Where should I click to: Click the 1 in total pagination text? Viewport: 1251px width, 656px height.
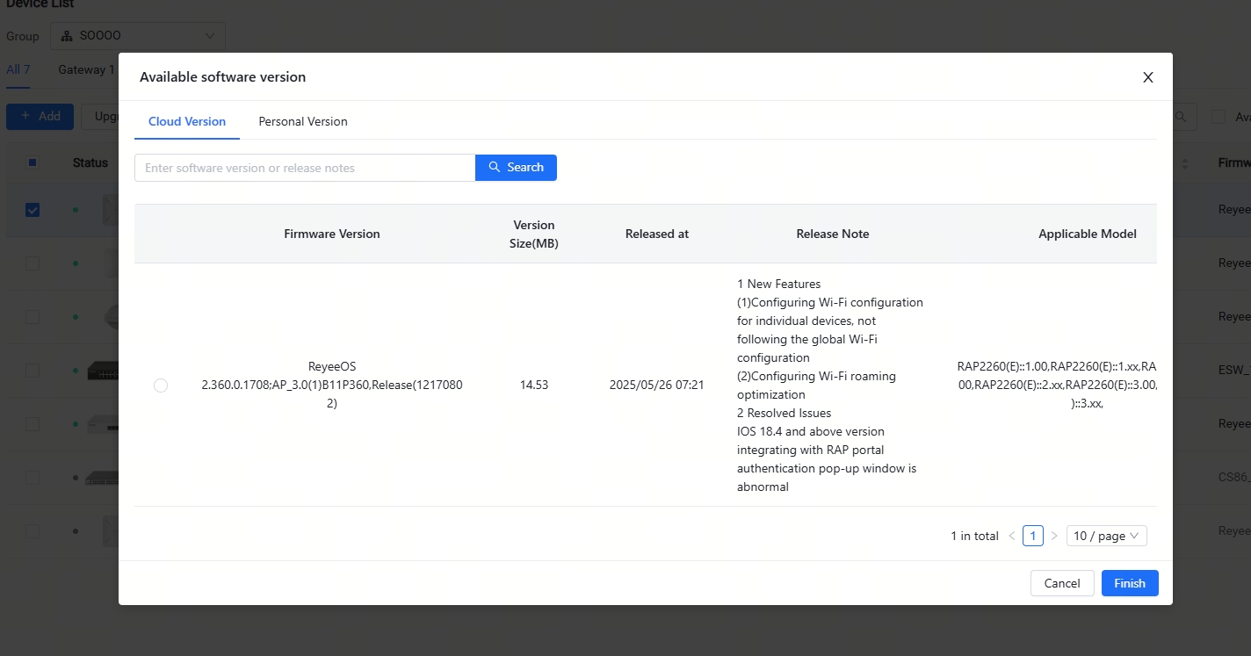(974, 536)
